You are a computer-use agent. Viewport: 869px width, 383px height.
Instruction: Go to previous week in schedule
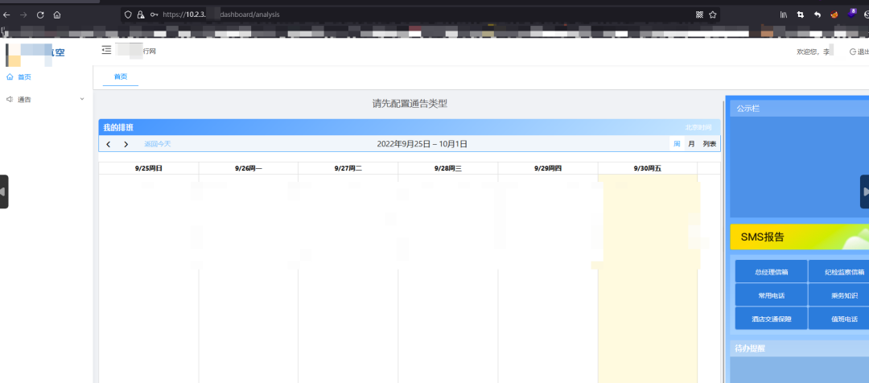click(109, 144)
